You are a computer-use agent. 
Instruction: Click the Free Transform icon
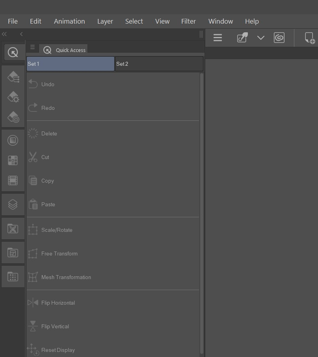(33, 253)
